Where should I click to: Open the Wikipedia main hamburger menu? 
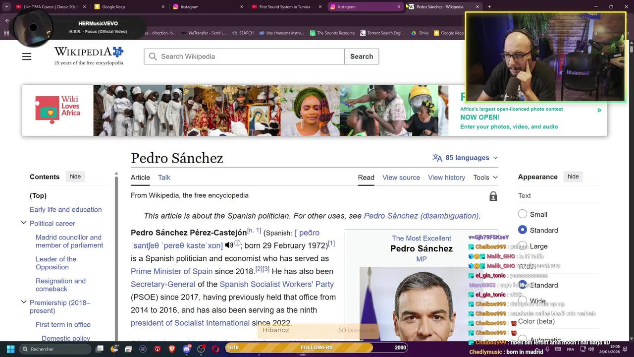click(27, 57)
